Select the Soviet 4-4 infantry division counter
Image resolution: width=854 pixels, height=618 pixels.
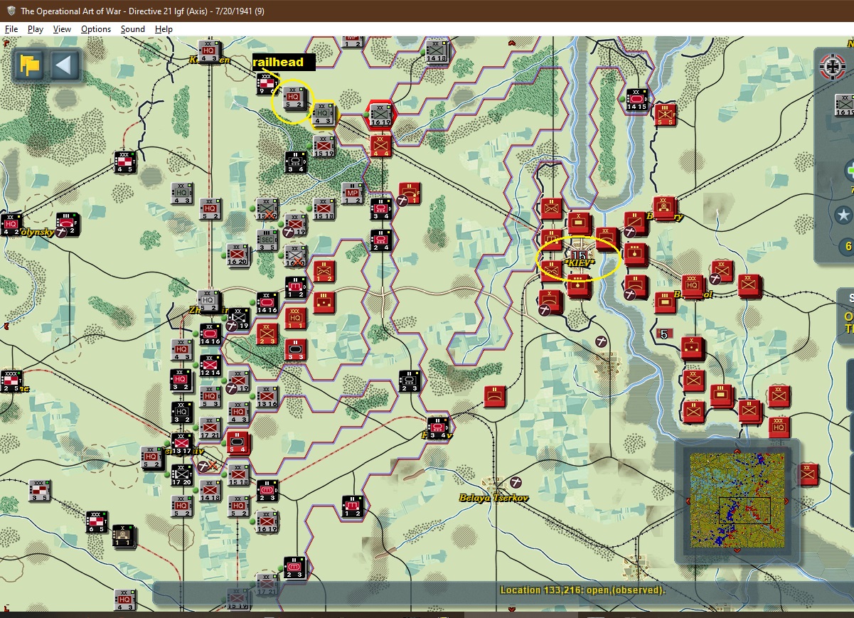point(381,145)
